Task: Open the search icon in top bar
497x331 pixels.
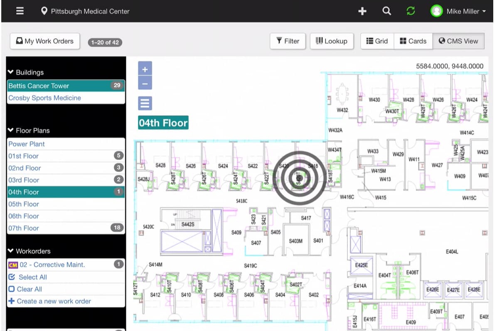Action: coord(386,11)
